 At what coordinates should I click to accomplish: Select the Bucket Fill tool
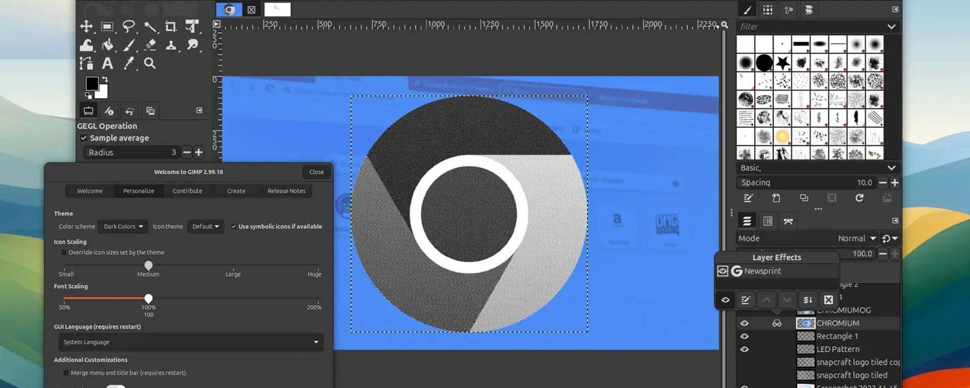pos(108,45)
